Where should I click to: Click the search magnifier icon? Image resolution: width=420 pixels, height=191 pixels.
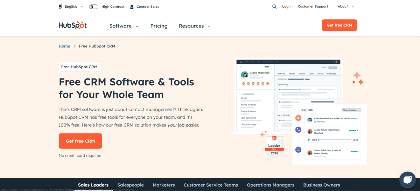click(x=274, y=6)
